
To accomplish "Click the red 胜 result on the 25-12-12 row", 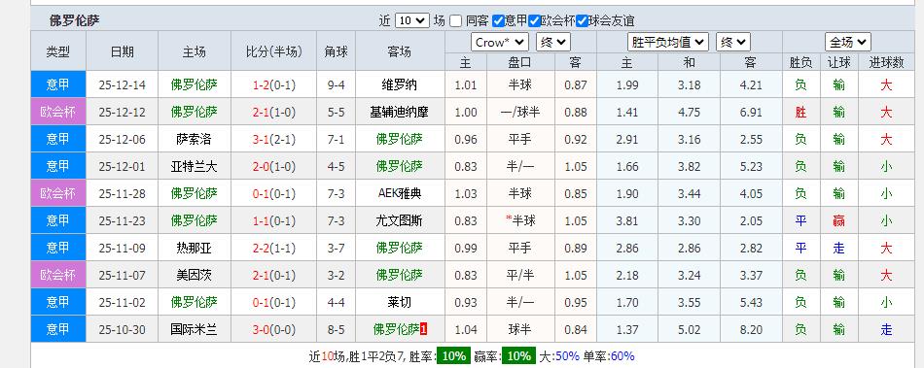I will pos(800,113).
